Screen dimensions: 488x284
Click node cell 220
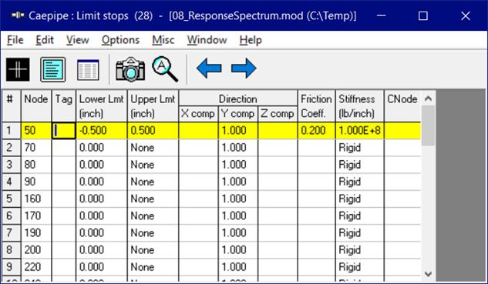(36, 267)
